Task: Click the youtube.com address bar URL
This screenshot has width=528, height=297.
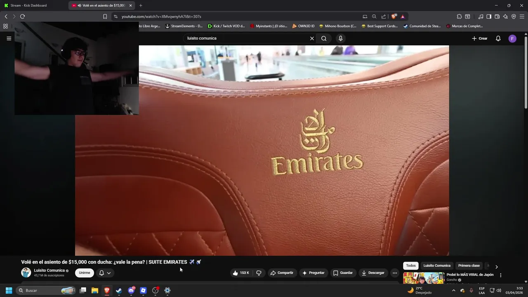Action: pos(161,16)
